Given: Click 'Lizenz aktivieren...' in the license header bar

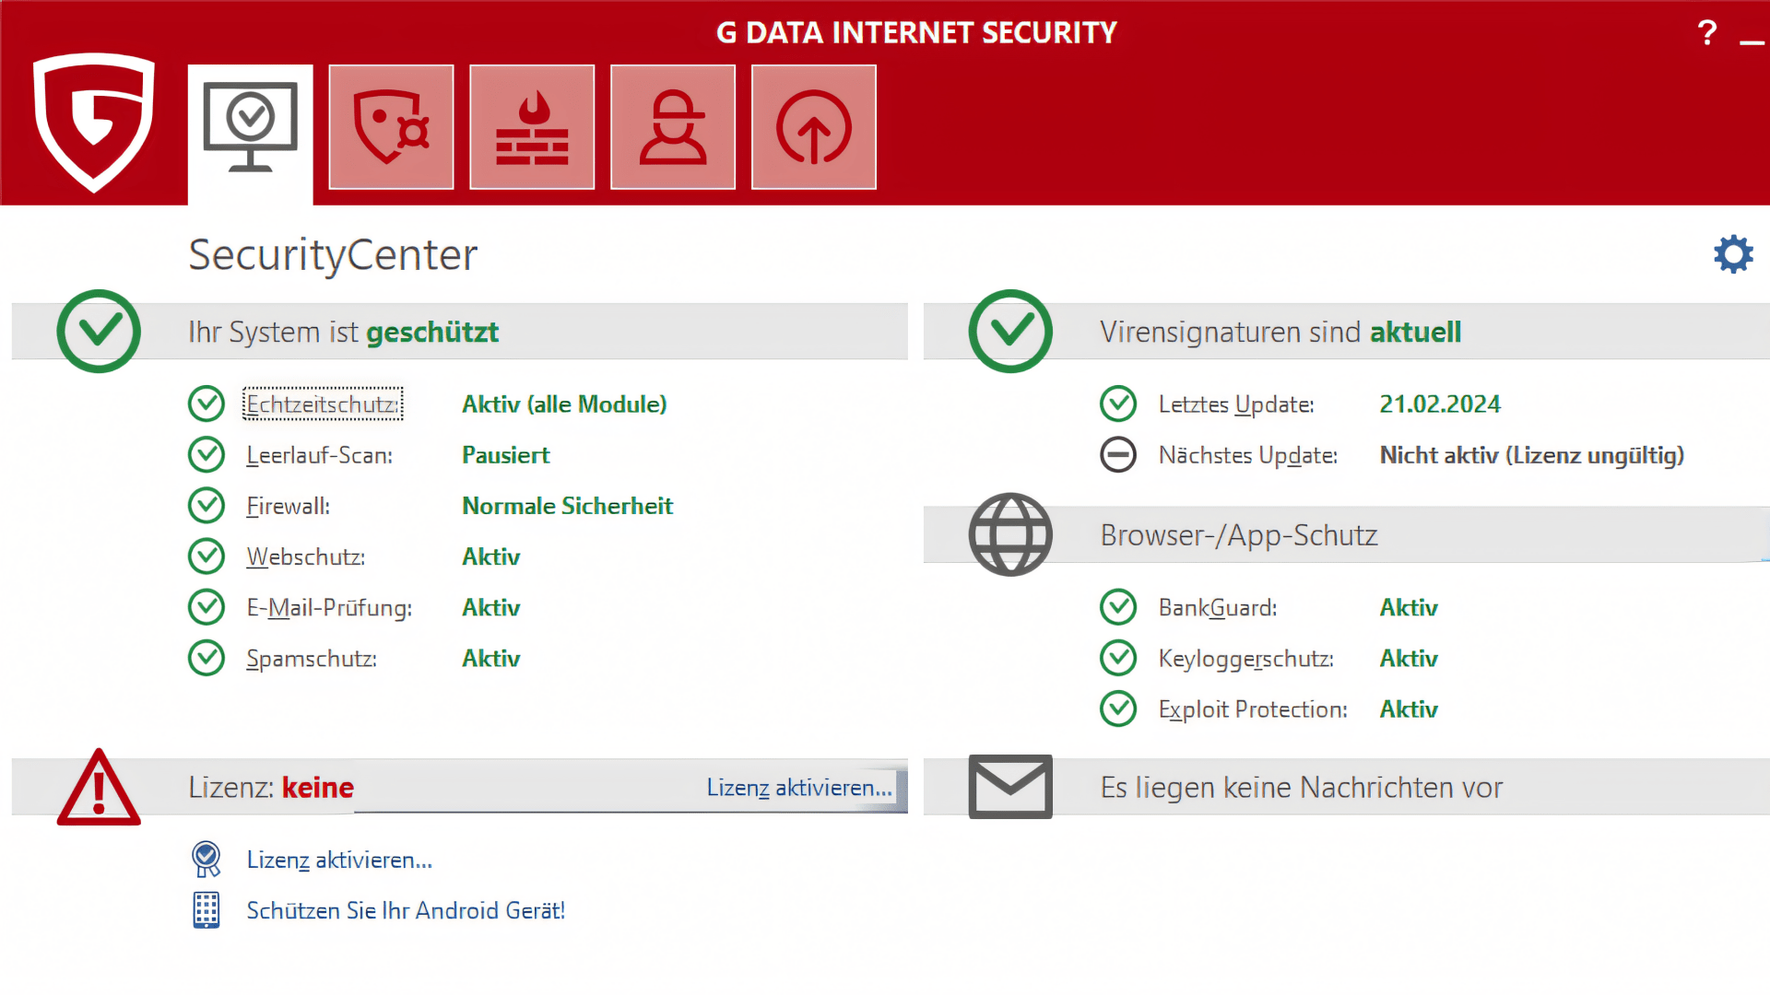Looking at the screenshot, I should point(799,788).
